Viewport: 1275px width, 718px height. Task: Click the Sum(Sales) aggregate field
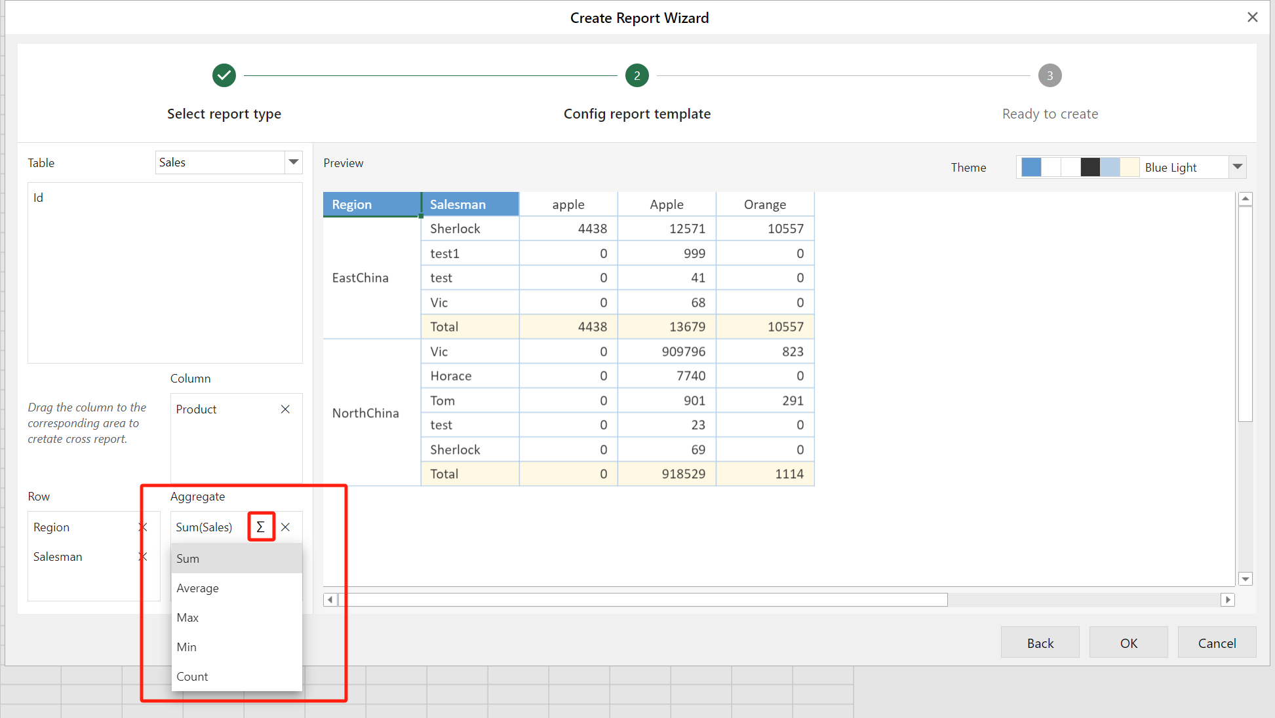(x=204, y=527)
